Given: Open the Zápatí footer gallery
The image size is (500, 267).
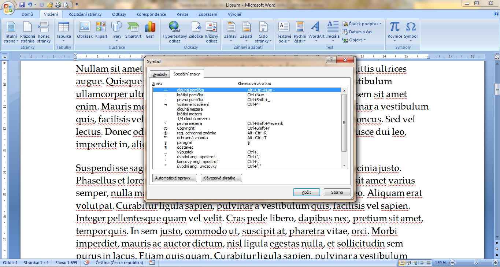Looking at the screenshot, I should pyautogui.click(x=246, y=32).
